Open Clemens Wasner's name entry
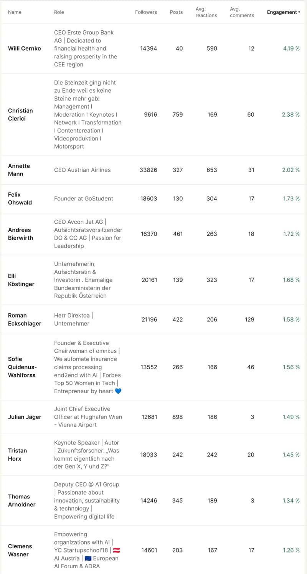 [x=20, y=550]
